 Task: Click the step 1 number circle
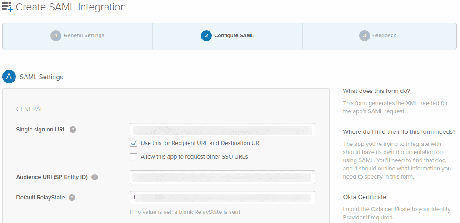(56, 35)
